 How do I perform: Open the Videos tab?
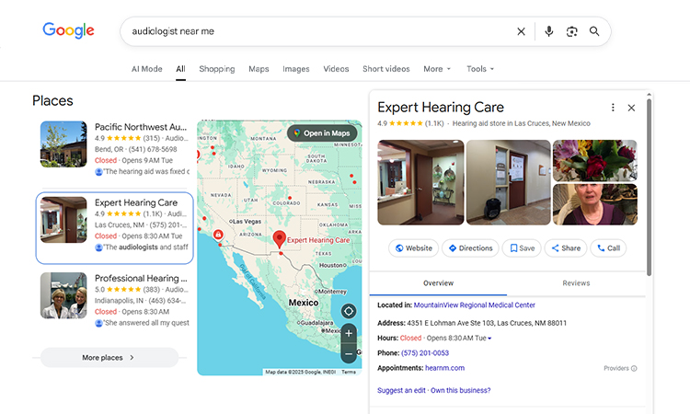pos(336,69)
